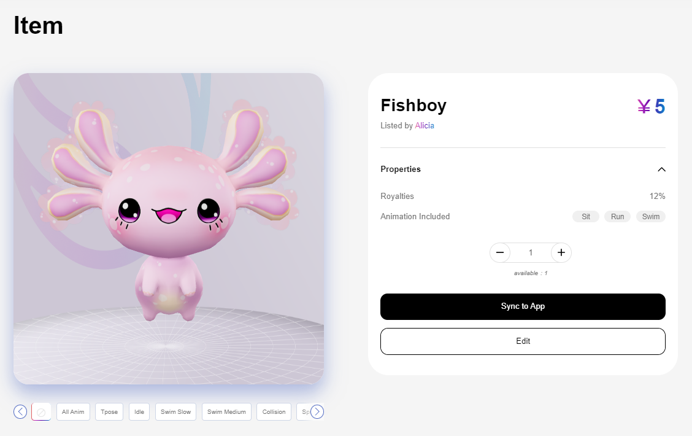Collapse the Properties section chevron
The height and width of the screenshot is (436, 692).
661,169
